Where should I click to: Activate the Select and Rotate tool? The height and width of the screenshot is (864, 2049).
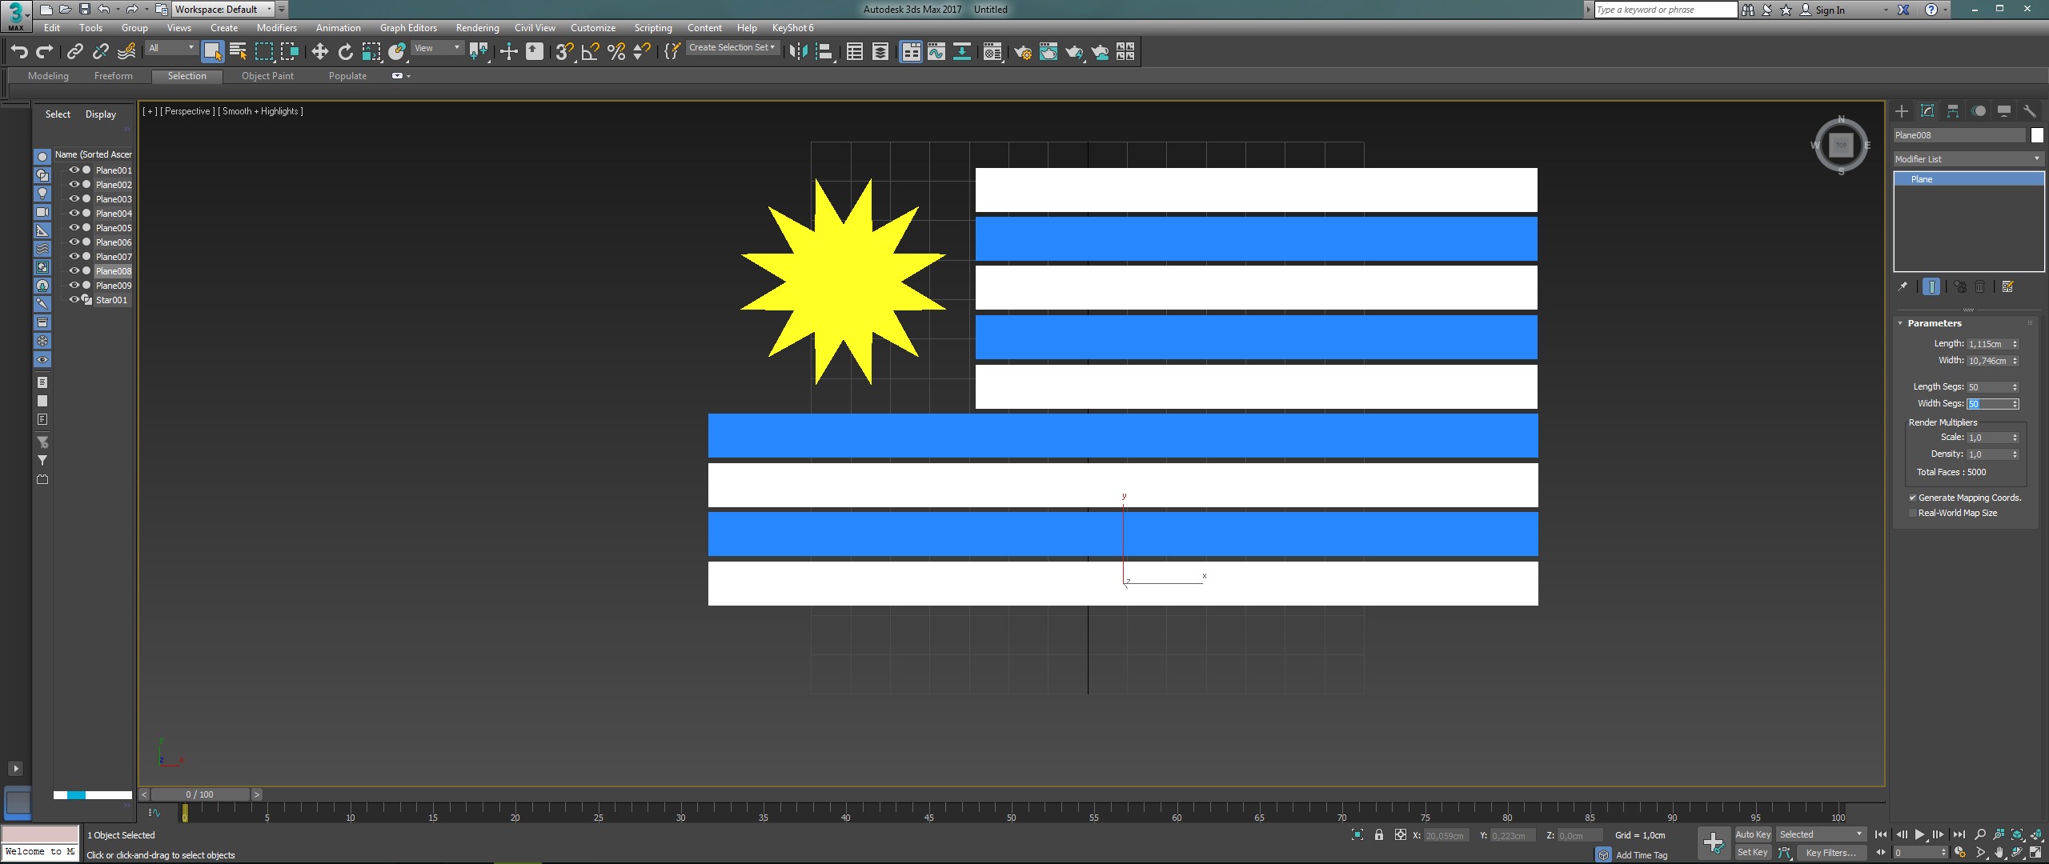(345, 52)
